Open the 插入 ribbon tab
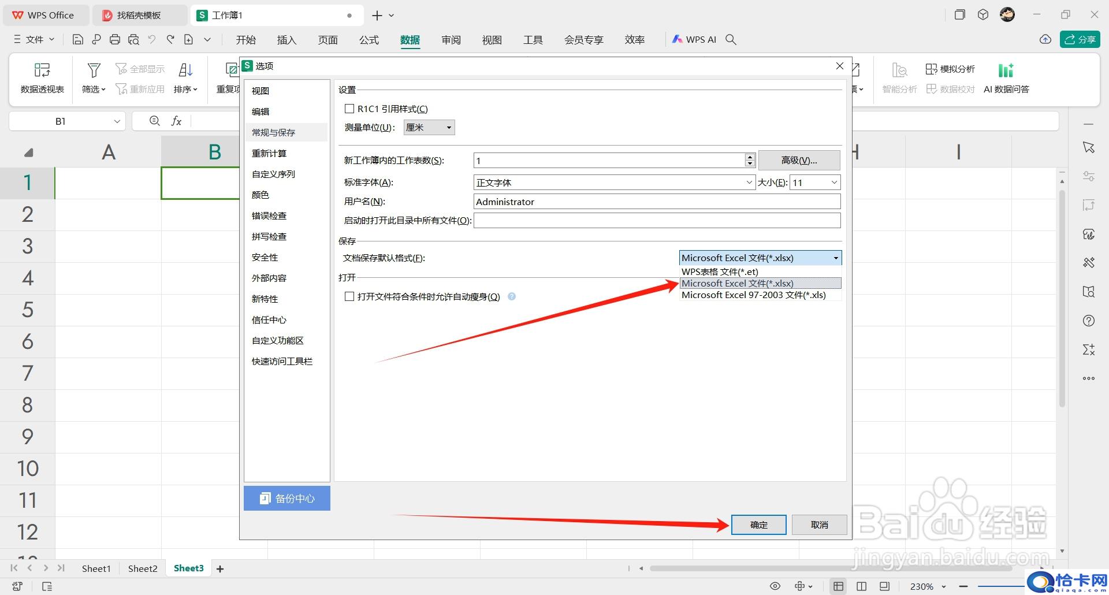Image resolution: width=1109 pixels, height=595 pixels. pyautogui.click(x=286, y=39)
